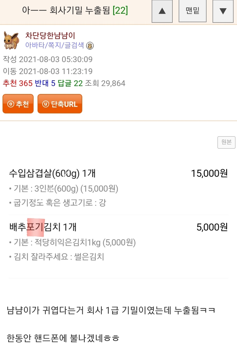The width and height of the screenshot is (237, 355).
Task: Select the 수입삼겹살(600g) 1개 order item
Action: tap(52, 173)
